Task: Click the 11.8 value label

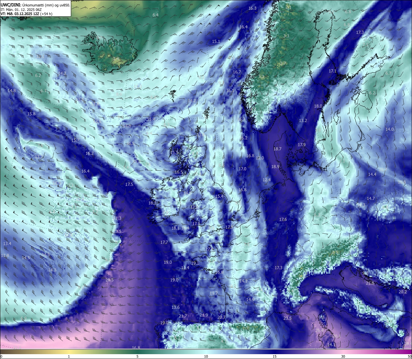Action: (5, 256)
